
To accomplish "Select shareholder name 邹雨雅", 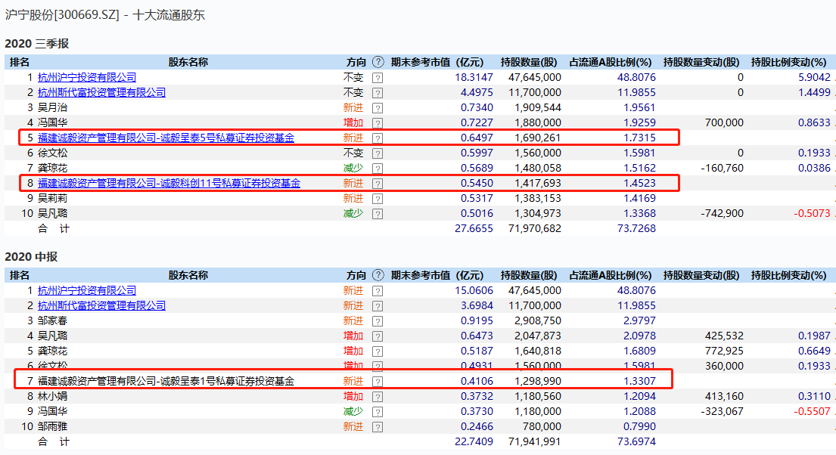I will pos(52,426).
